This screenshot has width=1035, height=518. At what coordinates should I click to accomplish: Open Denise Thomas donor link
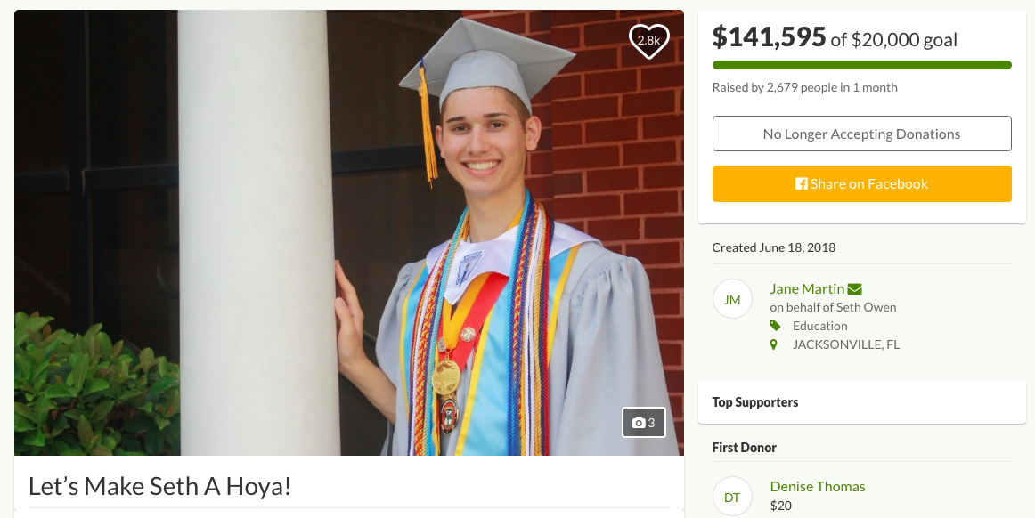pyautogui.click(x=817, y=486)
